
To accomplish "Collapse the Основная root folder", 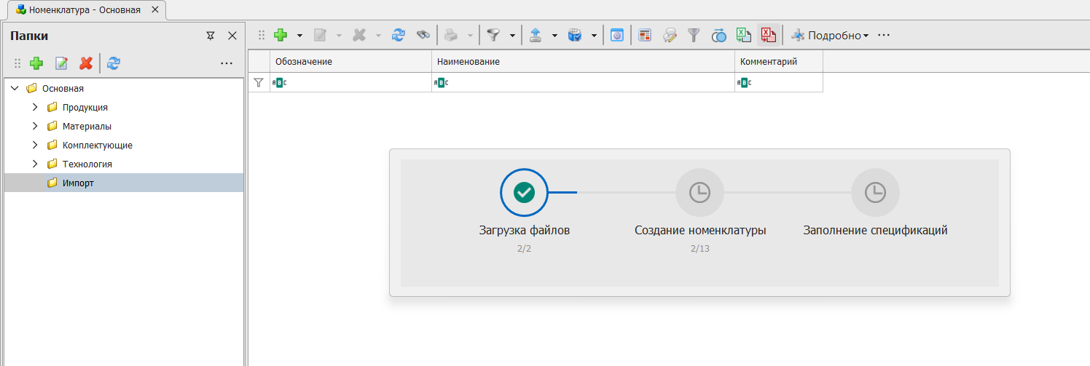I will tap(15, 89).
